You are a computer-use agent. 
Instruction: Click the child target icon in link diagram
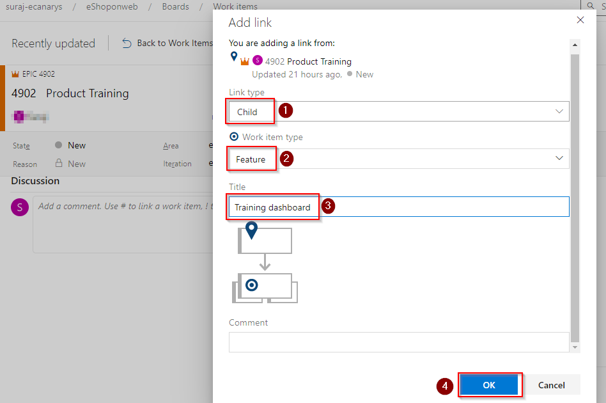[252, 285]
